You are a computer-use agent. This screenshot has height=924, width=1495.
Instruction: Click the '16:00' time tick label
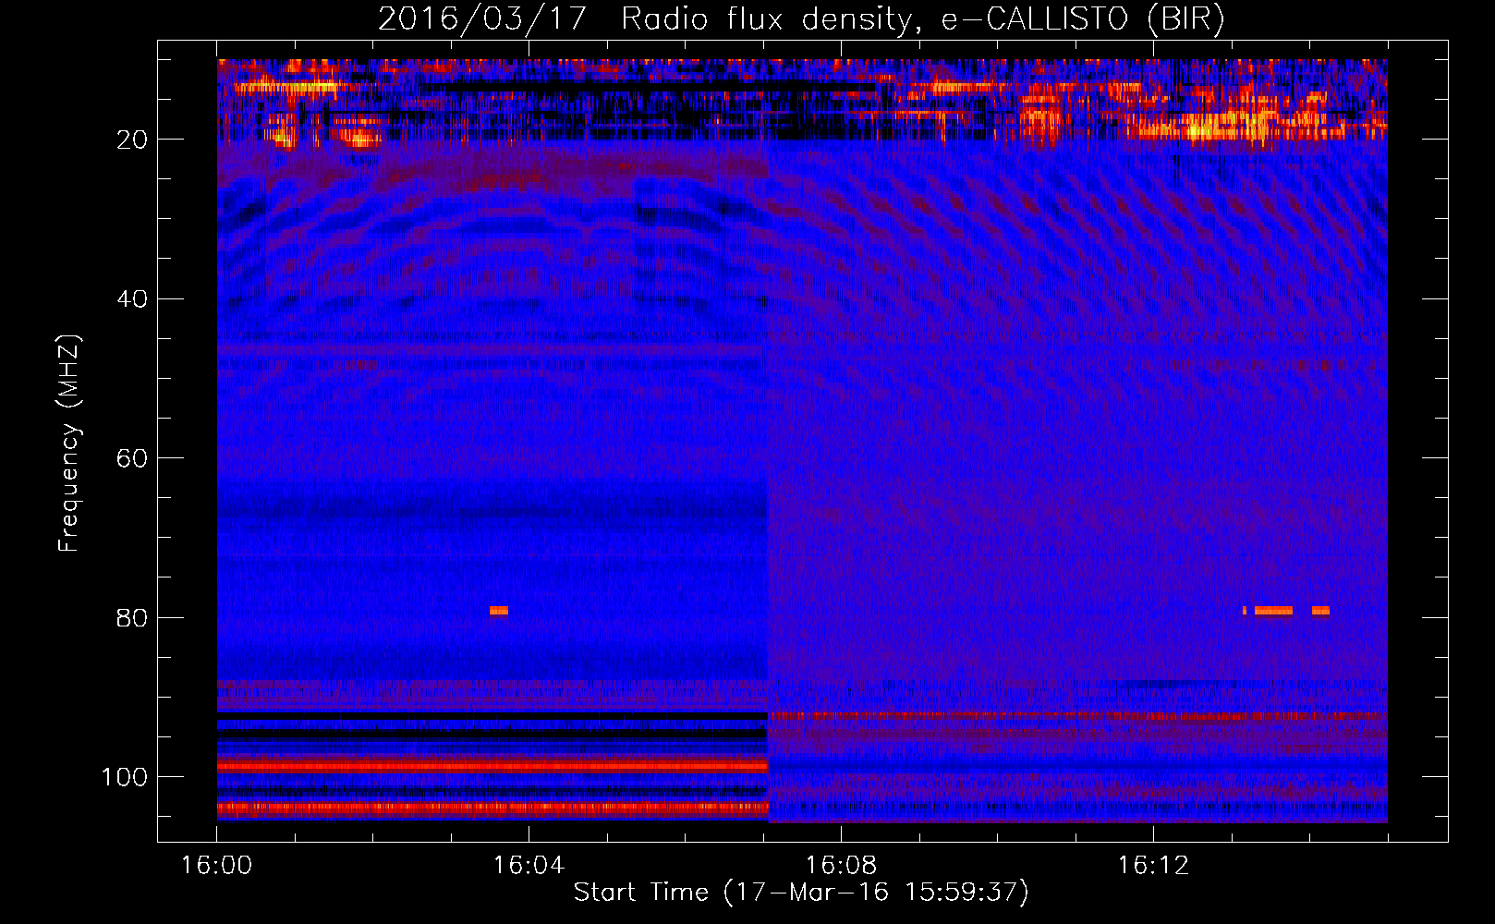216,865
